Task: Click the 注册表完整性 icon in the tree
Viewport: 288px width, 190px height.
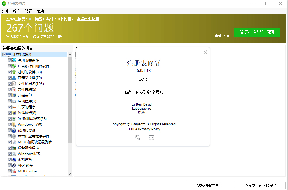Action: pos(14,60)
